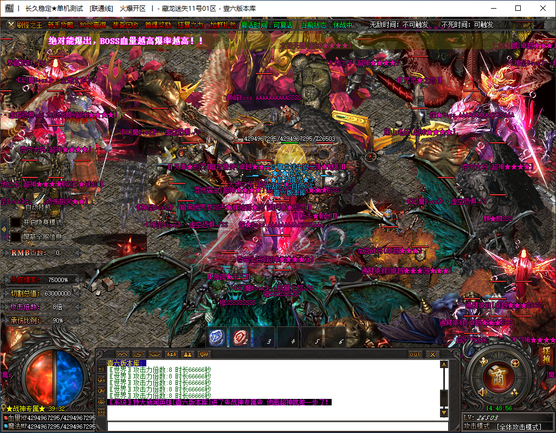Enable 开启隐身模式 checkbox
556x433 pixels.
coord(16,222)
